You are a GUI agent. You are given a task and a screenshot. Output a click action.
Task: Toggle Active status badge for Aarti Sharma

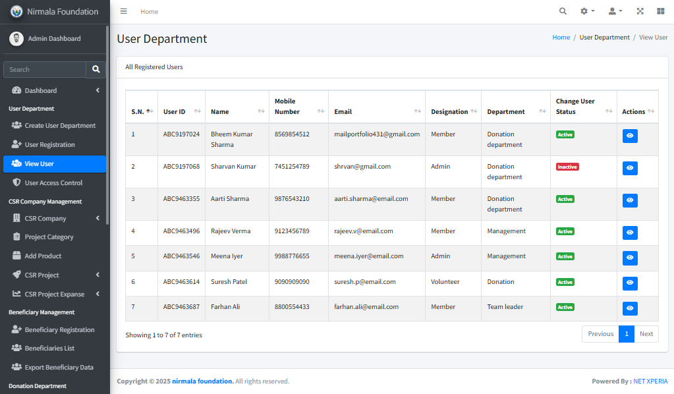565,199
